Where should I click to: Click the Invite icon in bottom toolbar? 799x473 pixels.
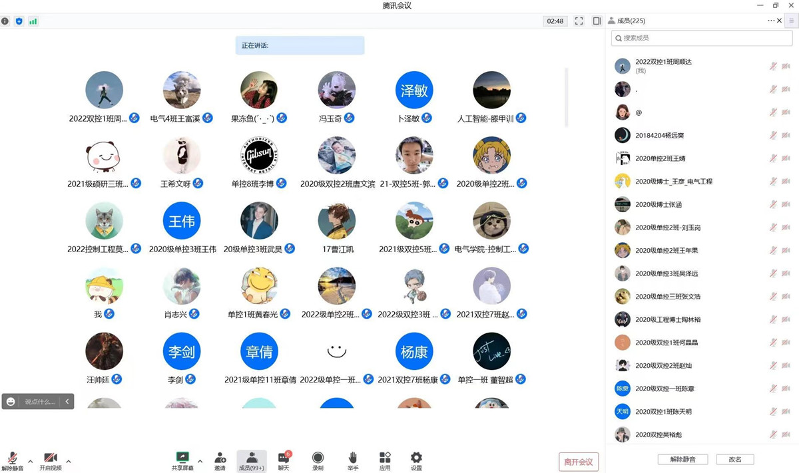pyautogui.click(x=220, y=460)
